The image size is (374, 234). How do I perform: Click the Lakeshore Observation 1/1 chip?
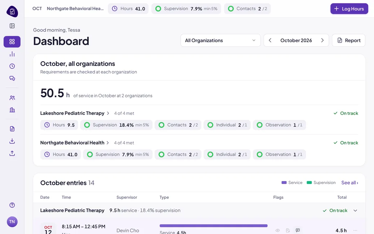279,125
